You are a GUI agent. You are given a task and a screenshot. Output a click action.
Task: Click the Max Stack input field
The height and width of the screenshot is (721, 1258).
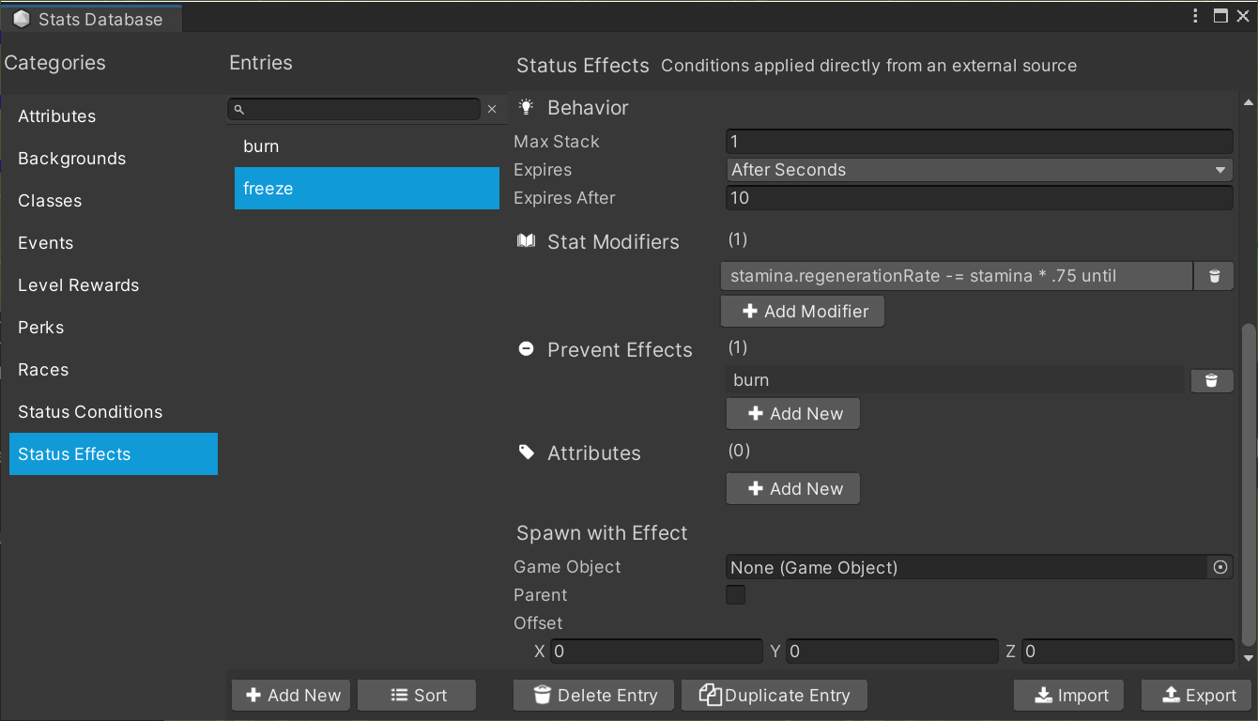[x=978, y=142]
